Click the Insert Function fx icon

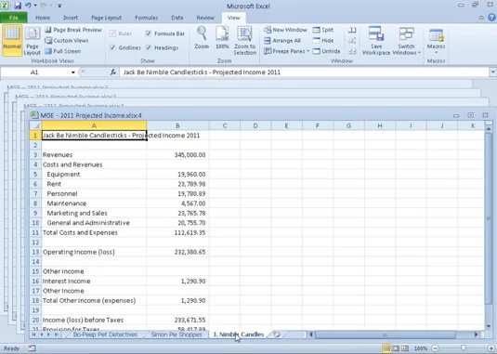(x=113, y=72)
